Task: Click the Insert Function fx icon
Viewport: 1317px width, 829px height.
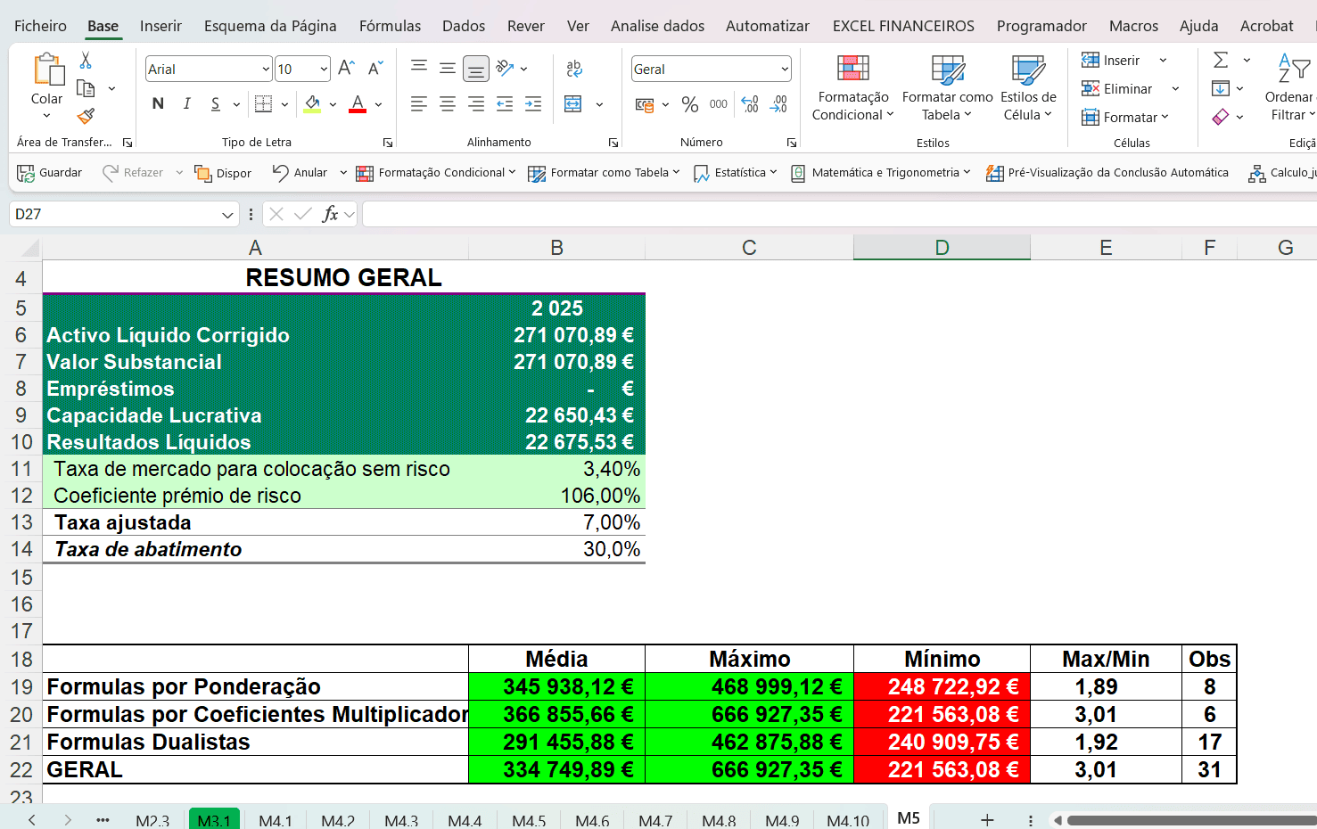Action: [330, 214]
